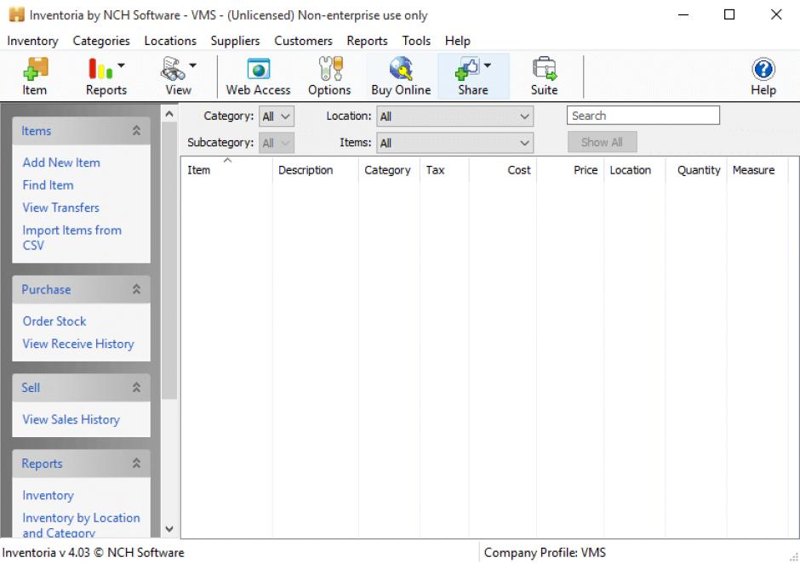Sort by the Description column header
The image size is (800, 563).
coord(315,170)
